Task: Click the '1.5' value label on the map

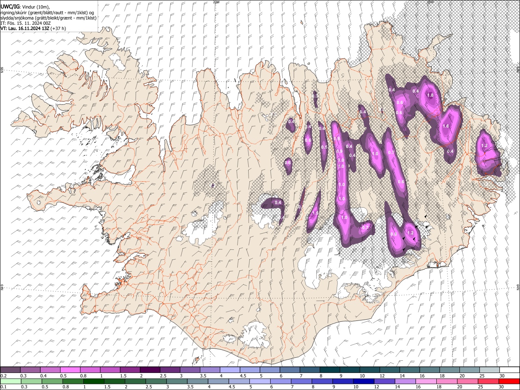Action: (315, 213)
